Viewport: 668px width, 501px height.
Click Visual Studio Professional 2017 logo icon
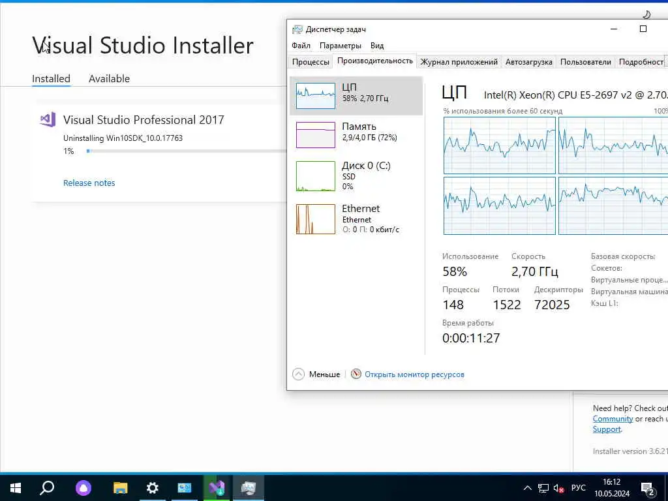(x=48, y=120)
